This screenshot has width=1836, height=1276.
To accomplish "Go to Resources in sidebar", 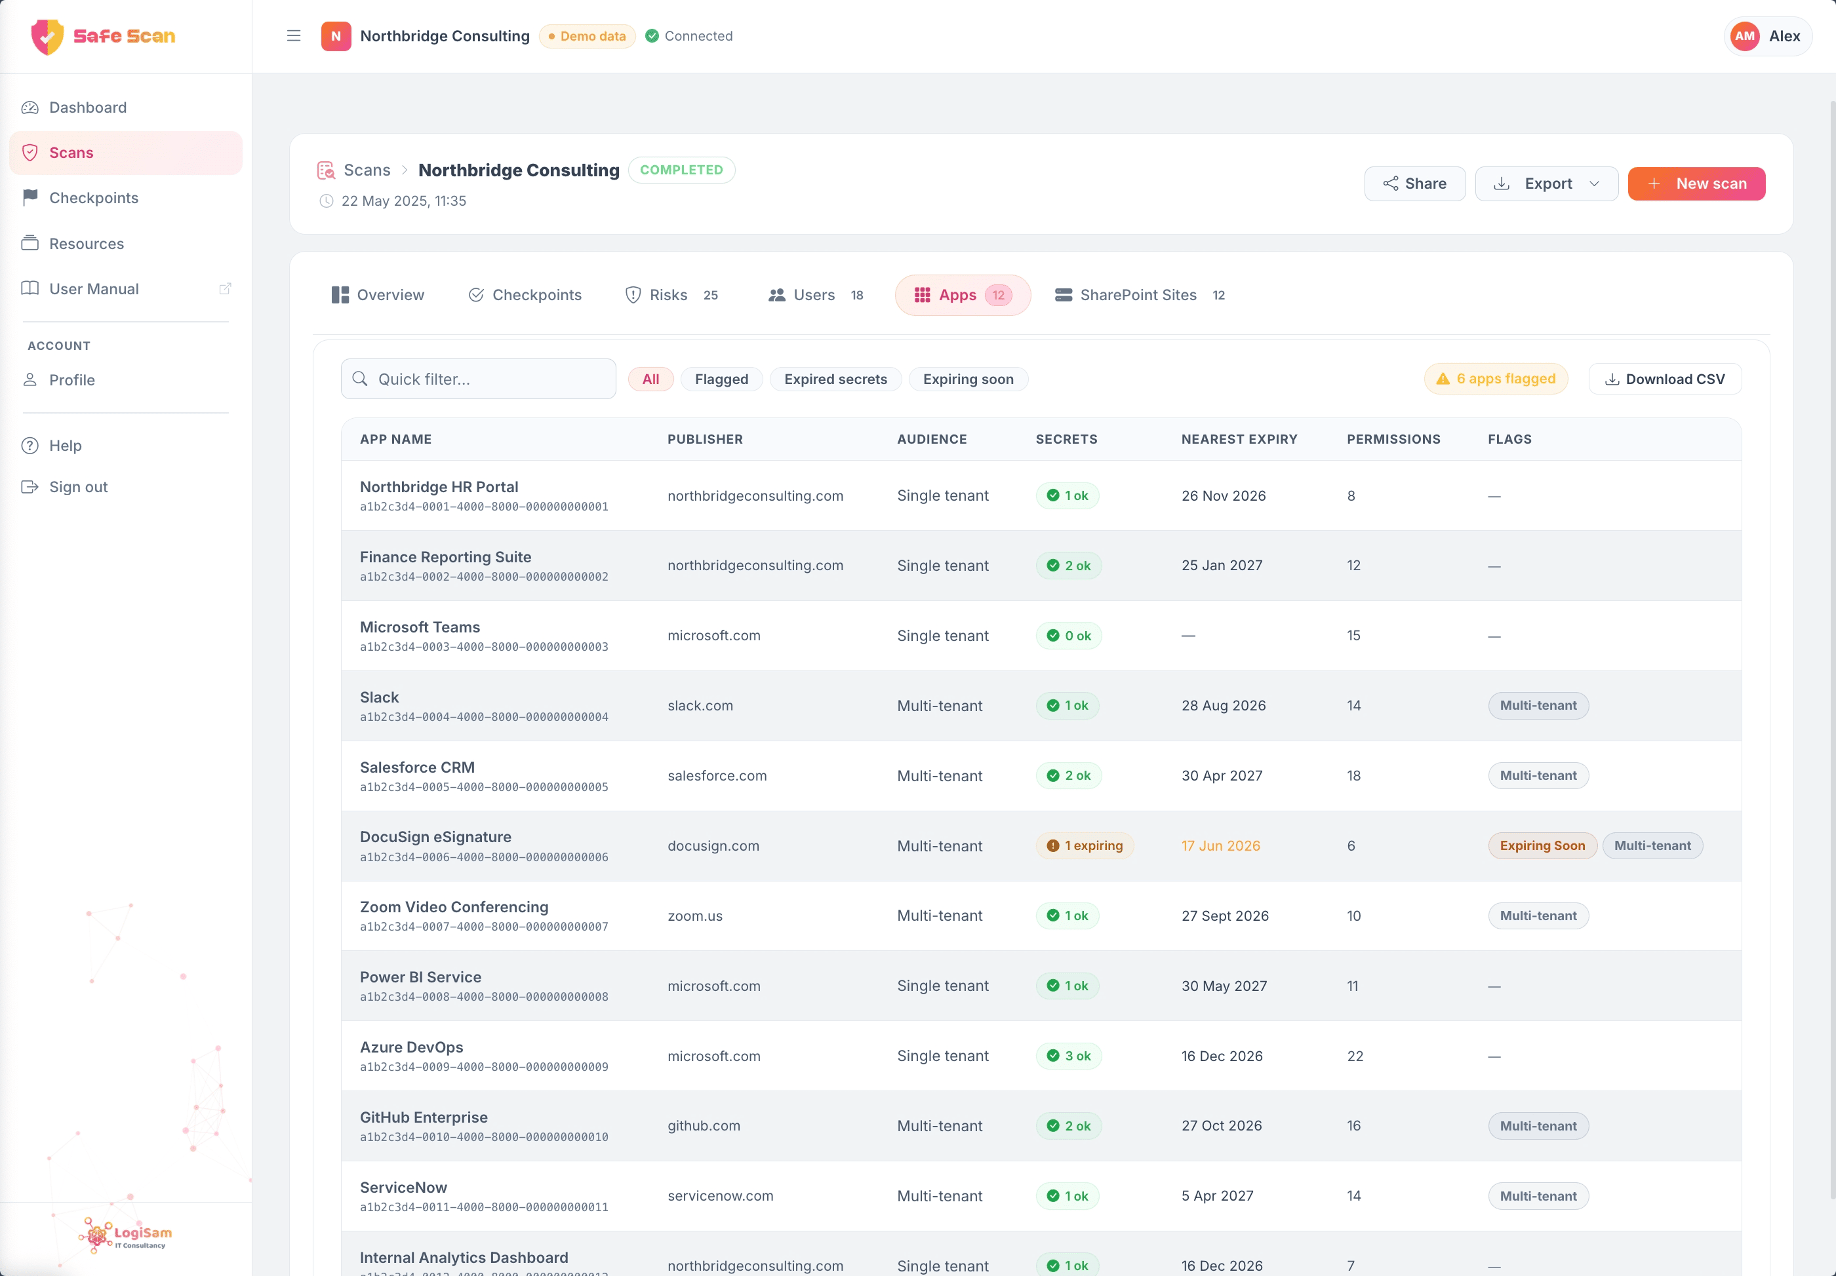I will [125, 244].
